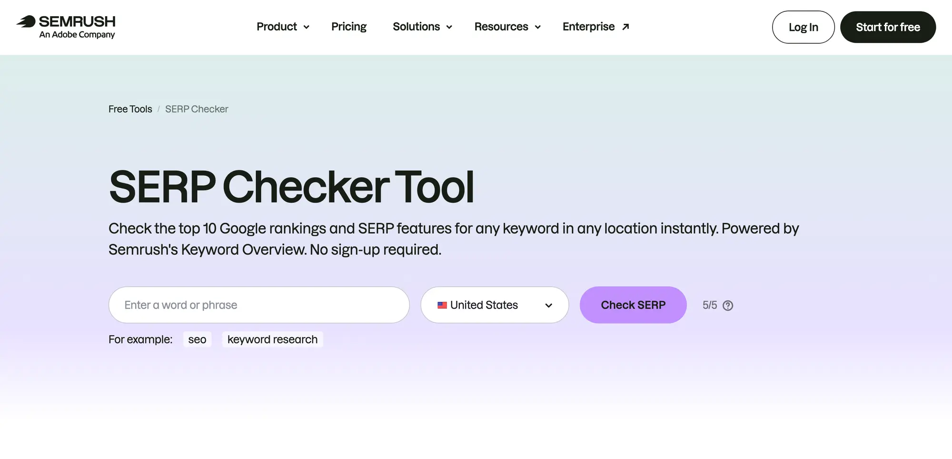
Task: Click the United States flag icon
Action: point(442,305)
